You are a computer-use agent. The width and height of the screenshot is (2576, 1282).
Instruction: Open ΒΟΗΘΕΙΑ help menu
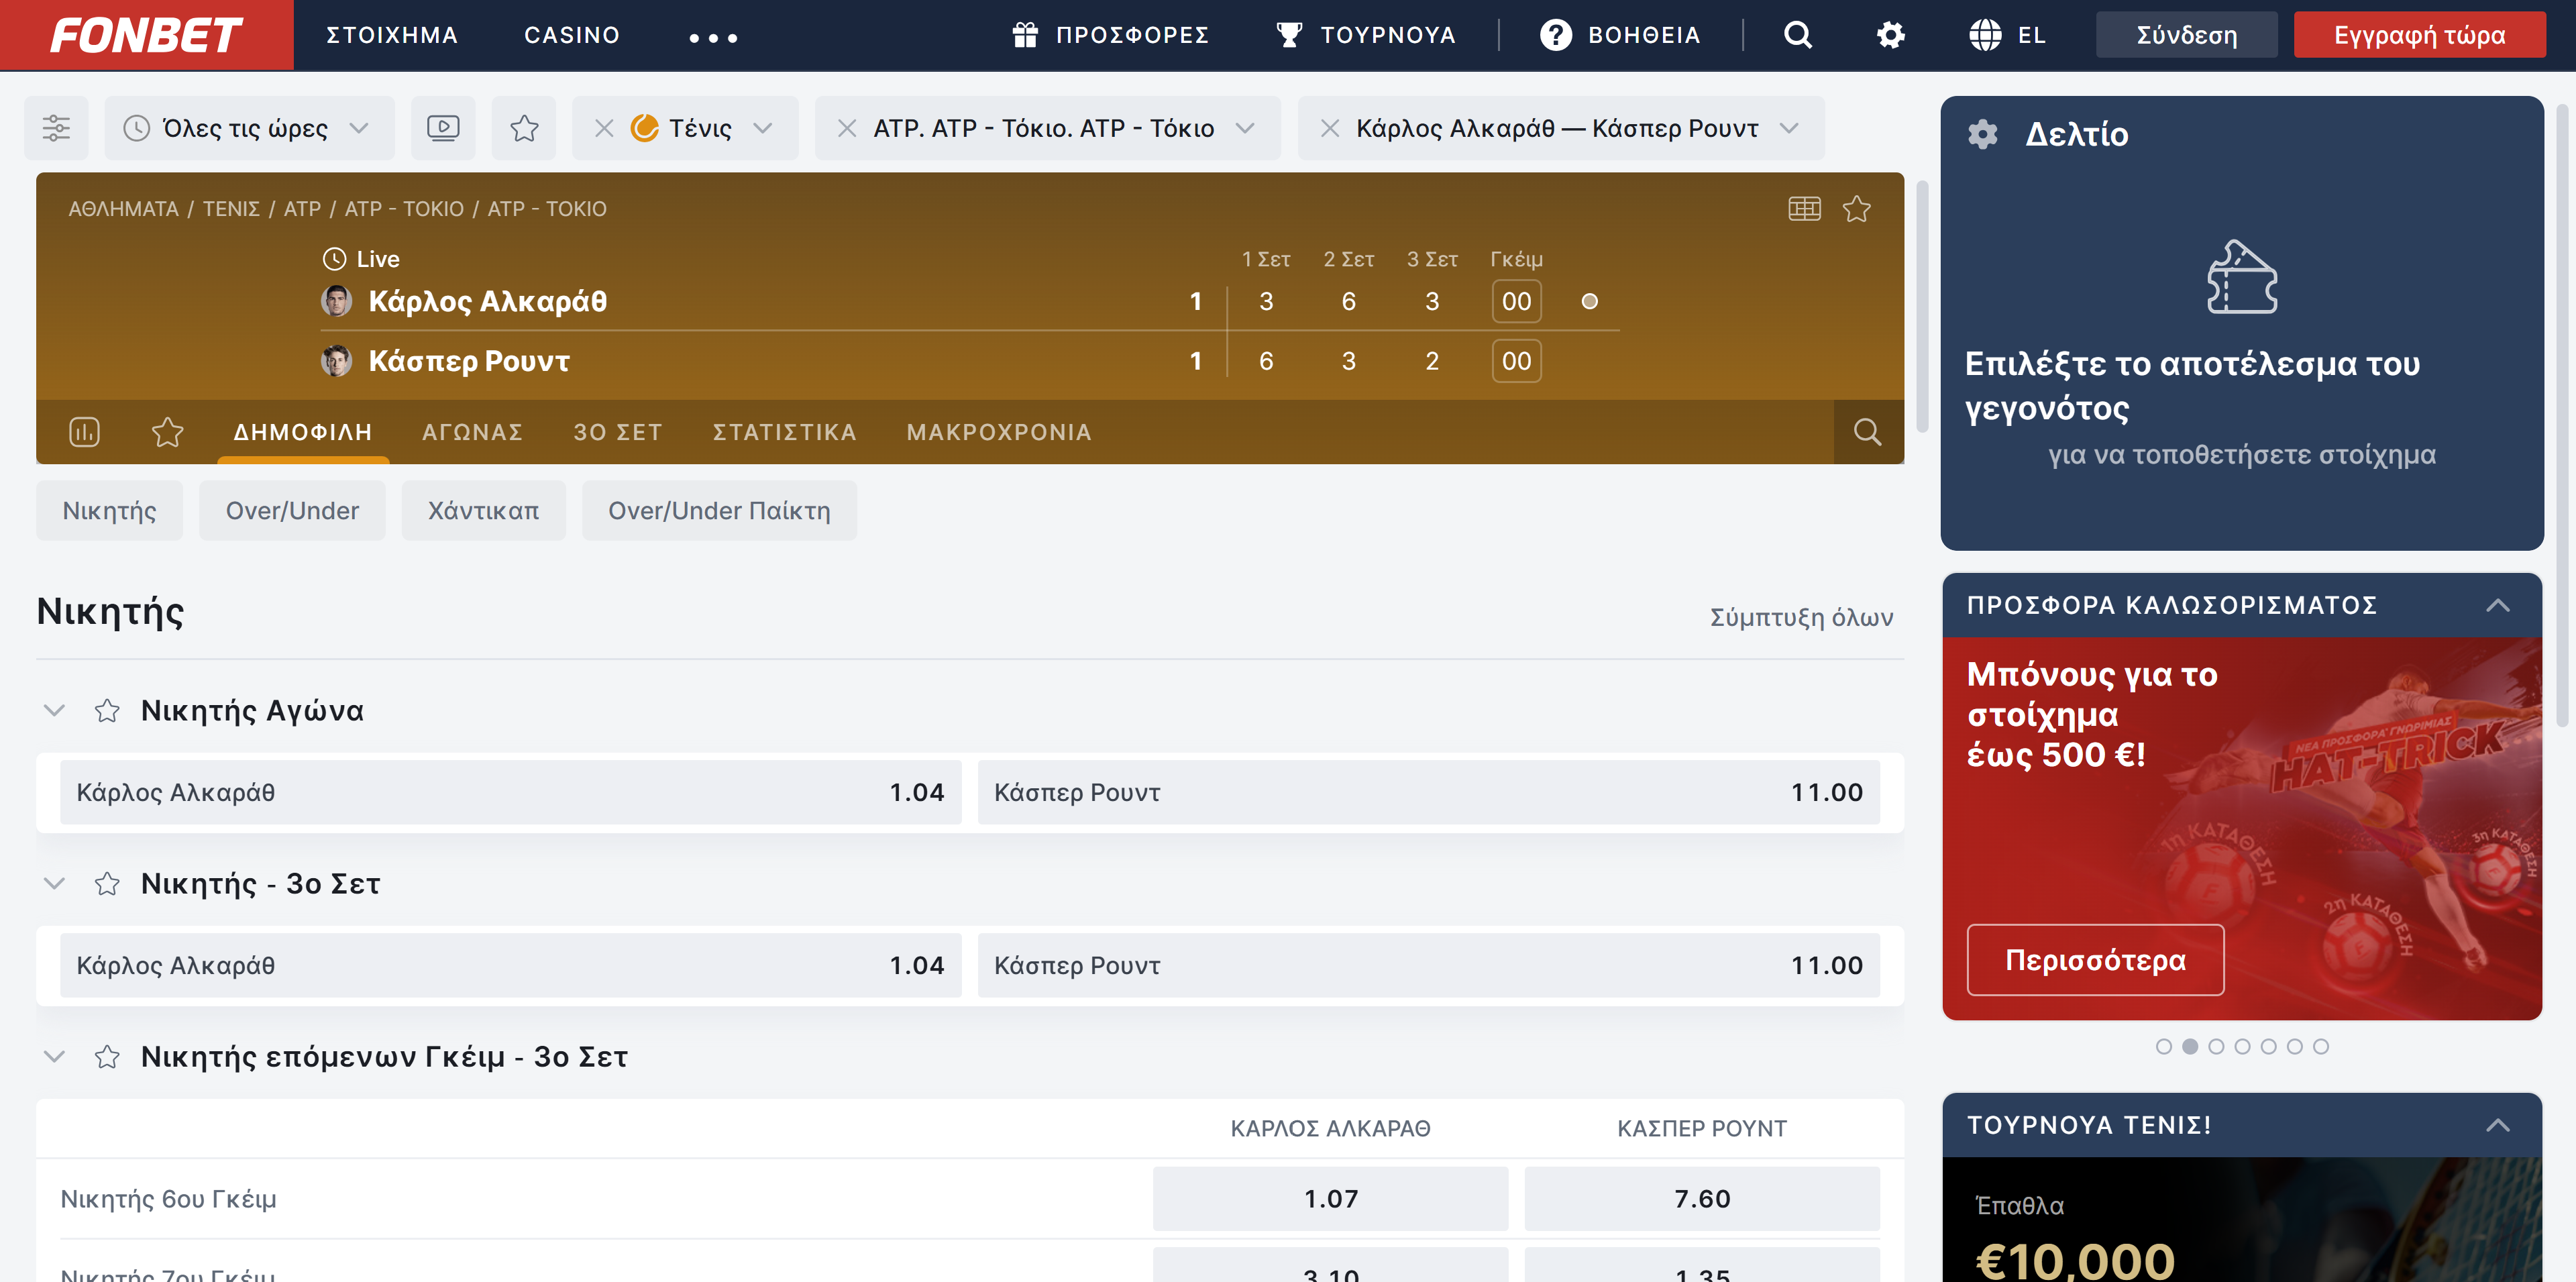[x=1620, y=35]
